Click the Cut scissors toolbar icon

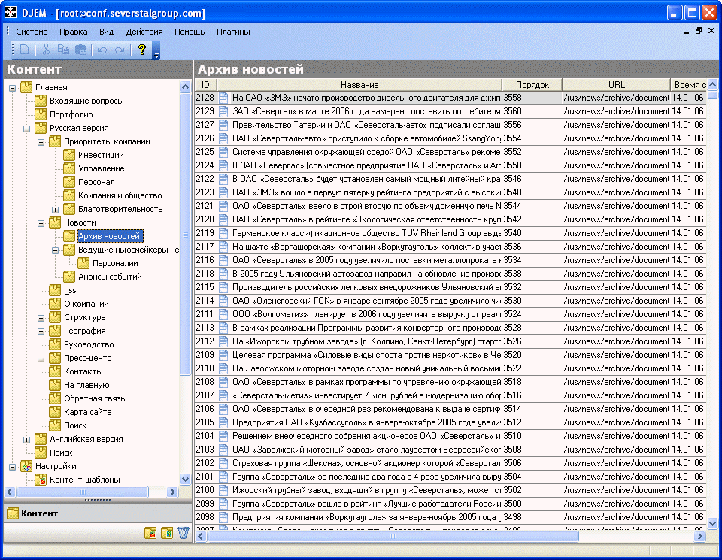pyautogui.click(x=46, y=50)
